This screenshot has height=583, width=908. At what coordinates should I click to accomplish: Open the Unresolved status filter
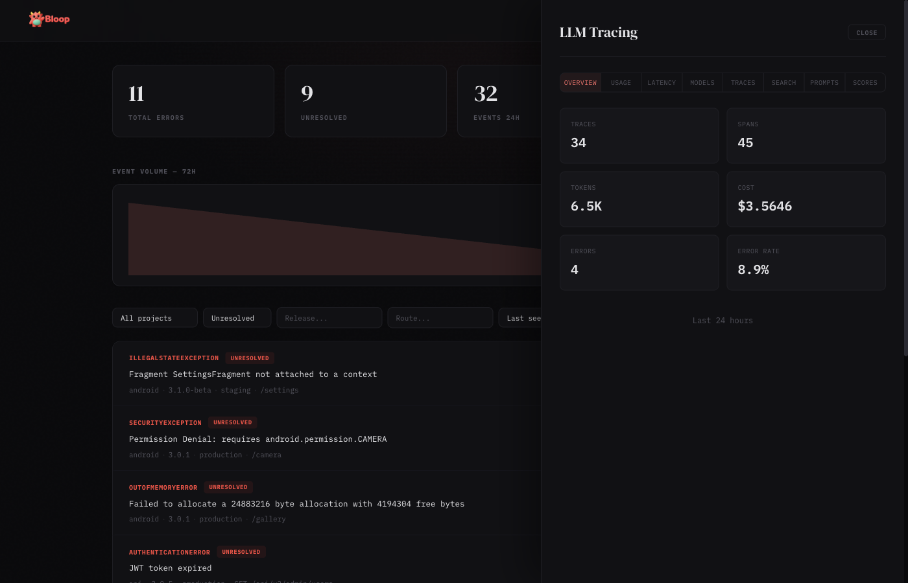pyautogui.click(x=237, y=317)
